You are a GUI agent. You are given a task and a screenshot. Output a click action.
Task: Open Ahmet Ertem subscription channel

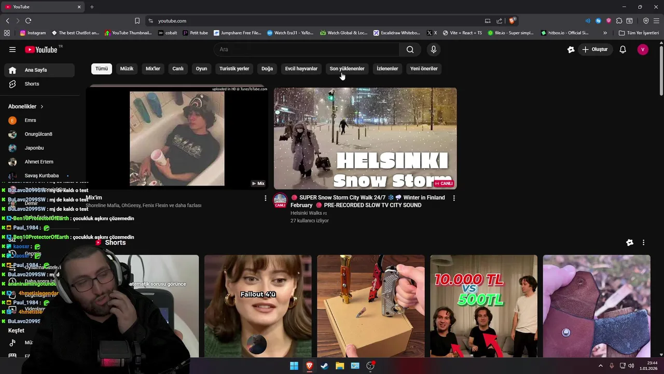pos(39,162)
